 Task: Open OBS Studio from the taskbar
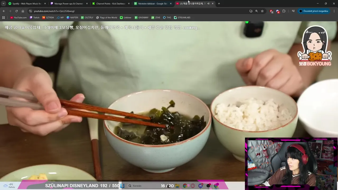pyautogui.click(x=209, y=186)
